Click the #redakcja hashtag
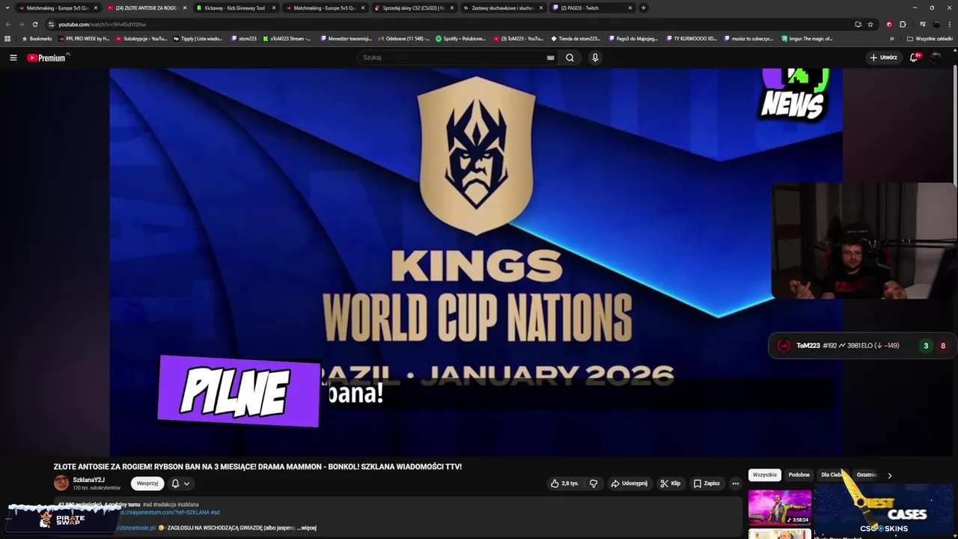This screenshot has height=539, width=958. pos(165,505)
